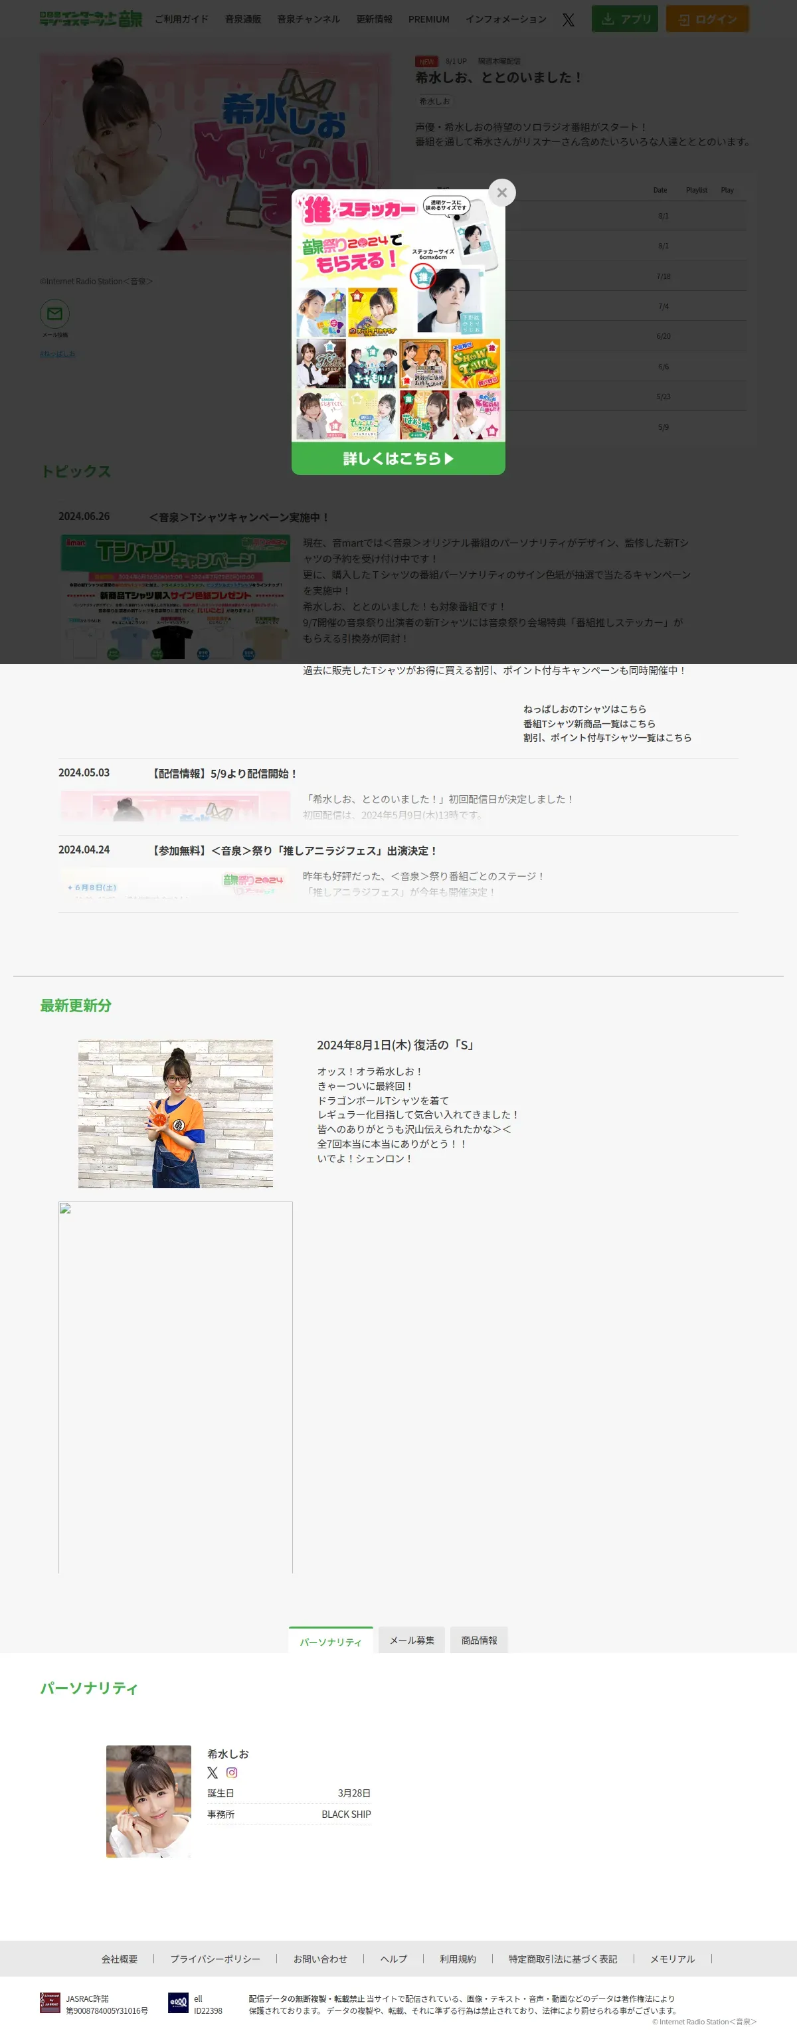Open the Tシャツキャンペーン topic thumbnail
797x2043 pixels.
pos(175,597)
